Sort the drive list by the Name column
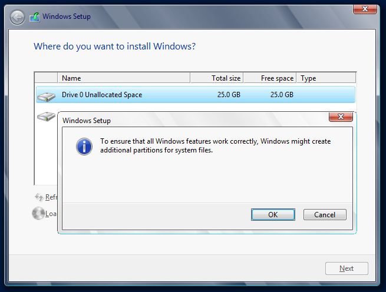 point(124,78)
